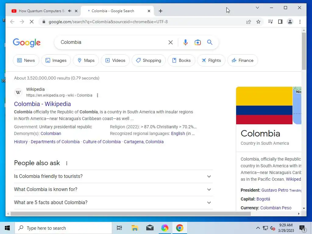Open the Colombian demonym link
Screen dimensions: 312x234
51,133
